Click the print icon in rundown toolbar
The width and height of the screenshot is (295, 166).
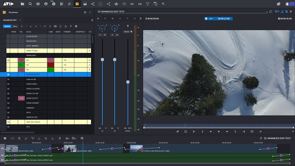(x=76, y=26)
